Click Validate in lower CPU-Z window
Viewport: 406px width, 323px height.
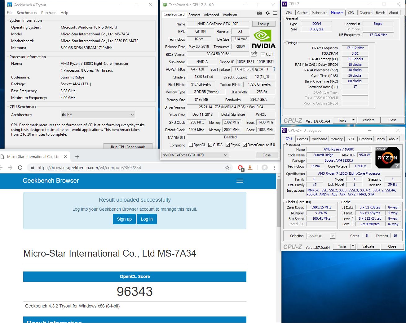pos(368,246)
